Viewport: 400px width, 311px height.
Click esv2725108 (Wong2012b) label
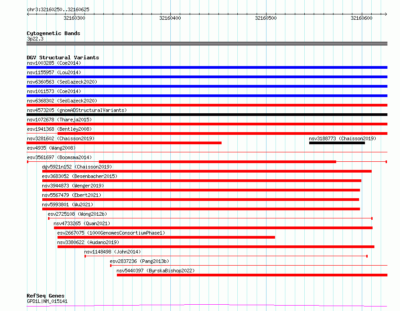point(77,214)
